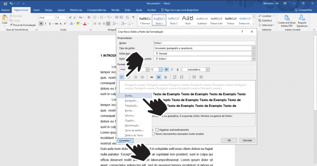Open the Tipo de estilo dropdown
Image resolution: width=317 pixels, height=166 pixels.
[x=253, y=48]
